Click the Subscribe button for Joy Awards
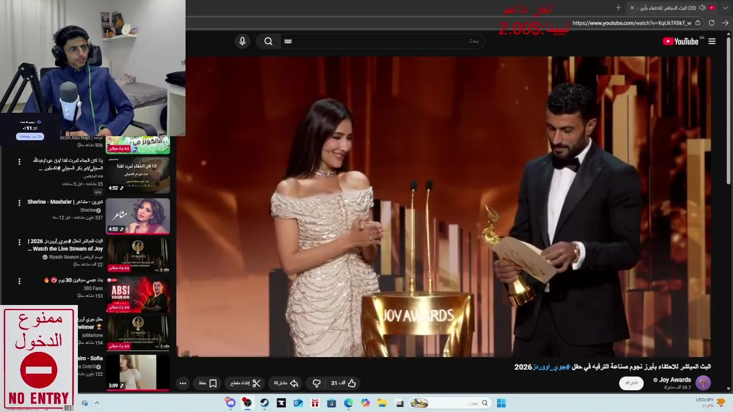This screenshot has width=733, height=412. (631, 383)
